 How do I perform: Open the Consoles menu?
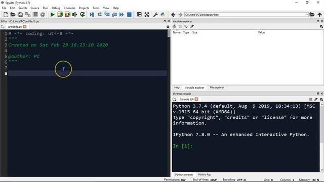[x=69, y=8]
